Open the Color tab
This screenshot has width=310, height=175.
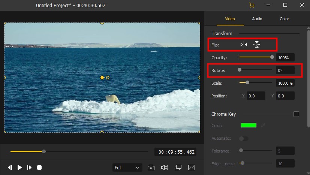point(284,19)
